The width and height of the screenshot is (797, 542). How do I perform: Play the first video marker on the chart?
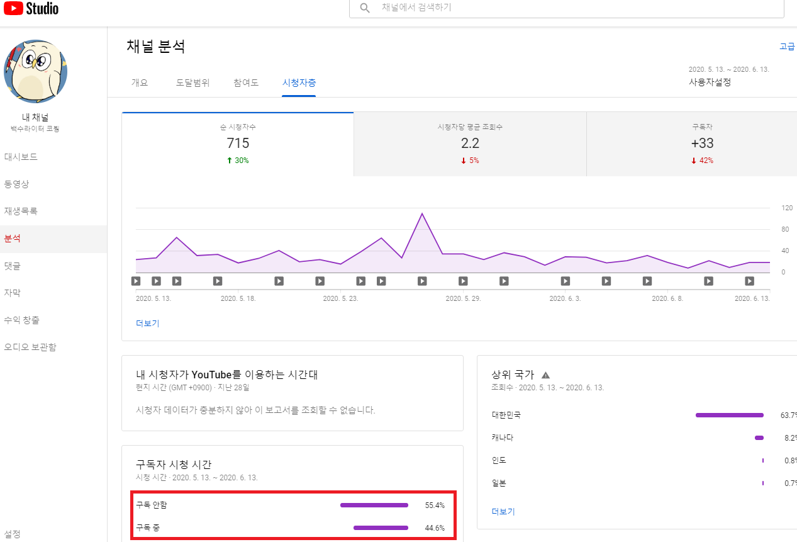136,281
